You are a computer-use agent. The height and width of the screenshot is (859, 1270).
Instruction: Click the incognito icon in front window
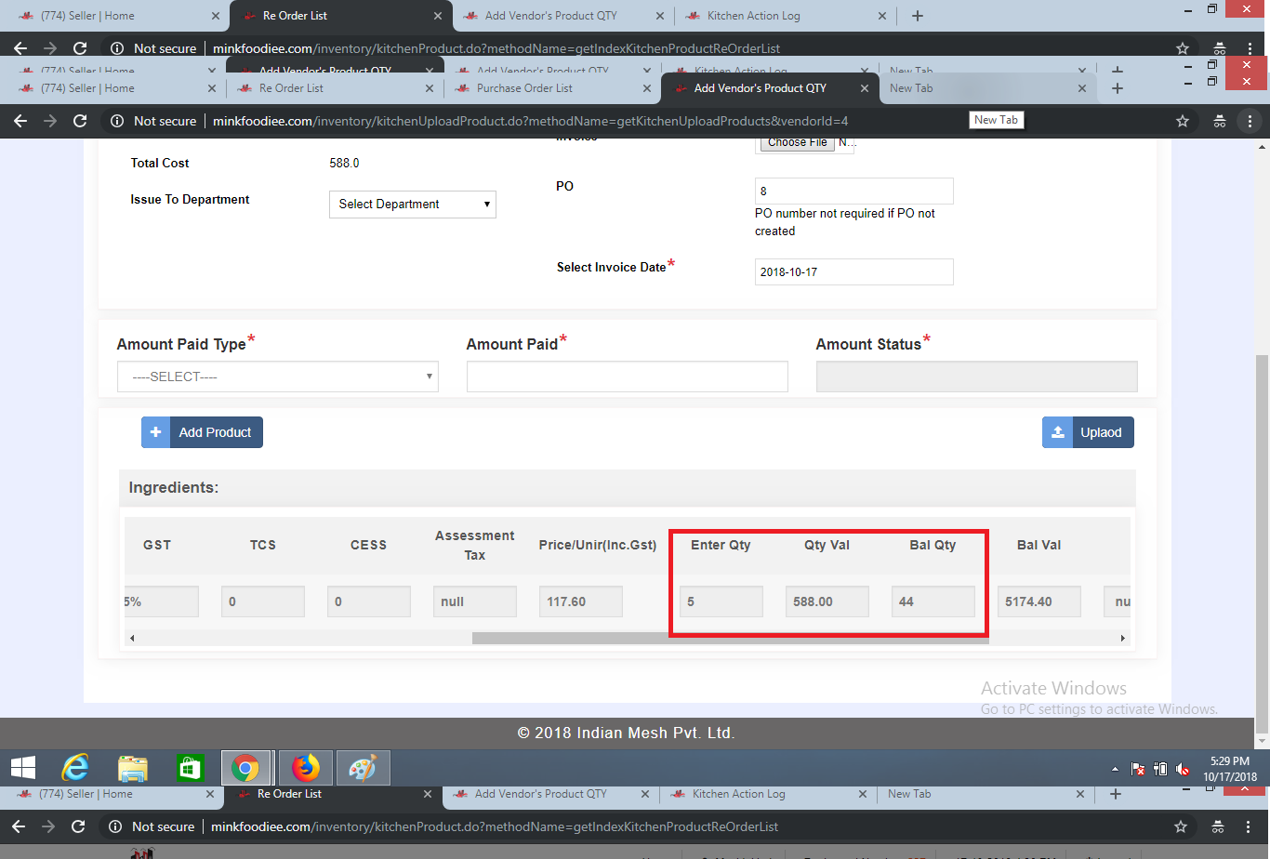[x=1220, y=121]
